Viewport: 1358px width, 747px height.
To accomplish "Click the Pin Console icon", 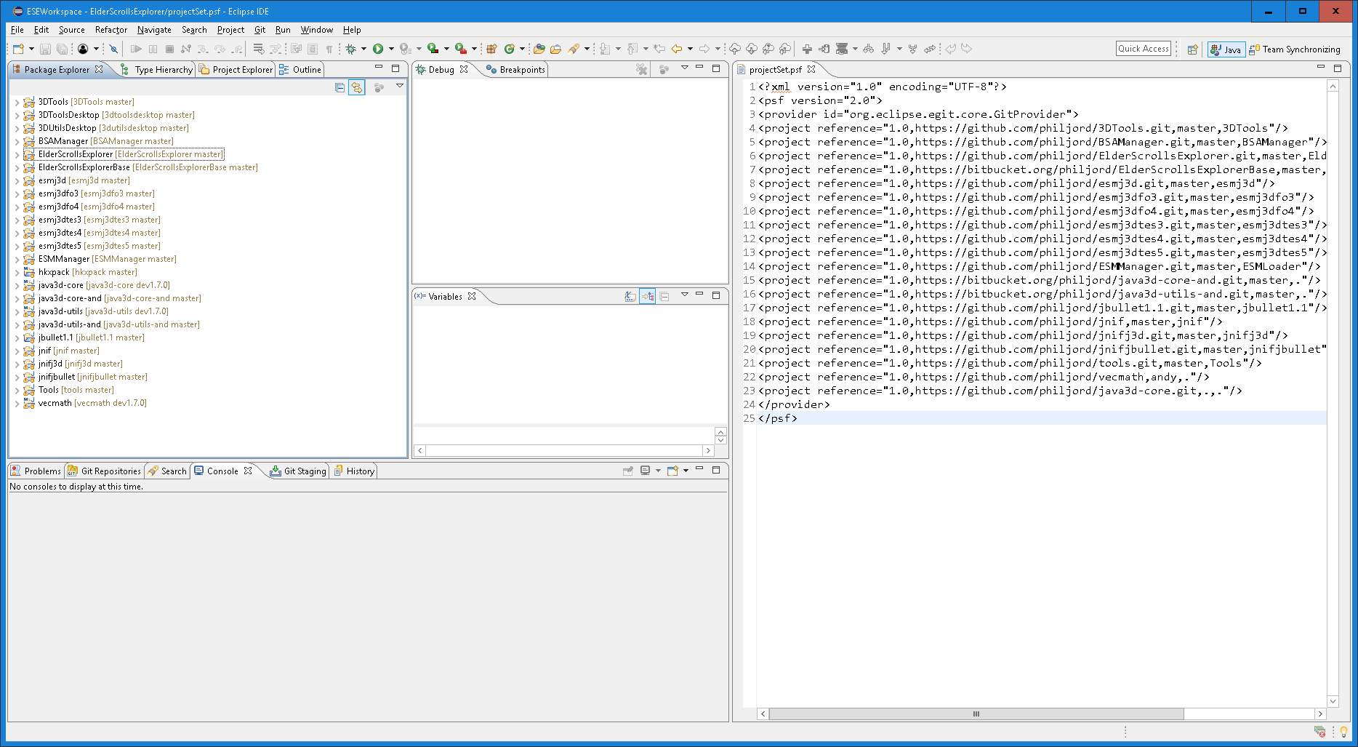I will tap(628, 471).
